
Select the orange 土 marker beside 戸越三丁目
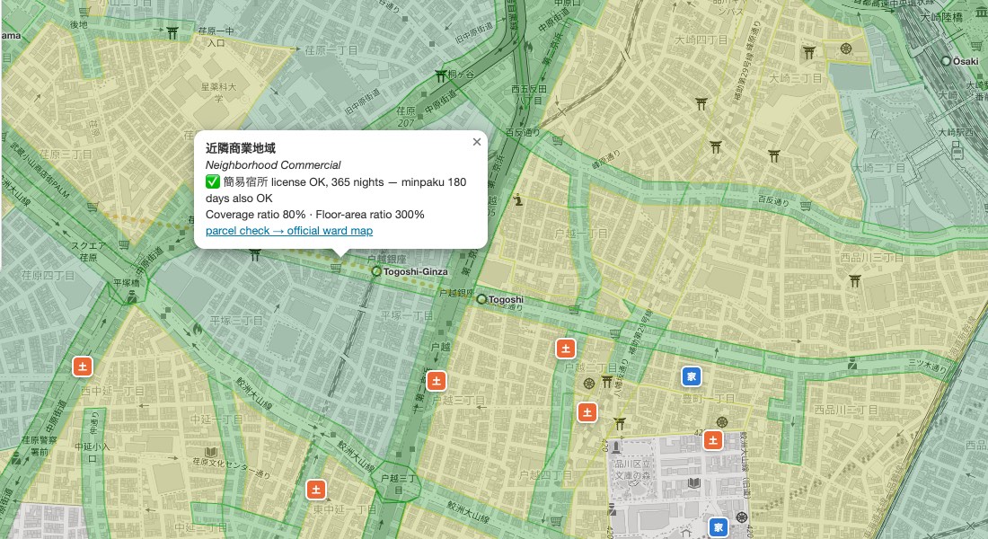[x=436, y=381]
